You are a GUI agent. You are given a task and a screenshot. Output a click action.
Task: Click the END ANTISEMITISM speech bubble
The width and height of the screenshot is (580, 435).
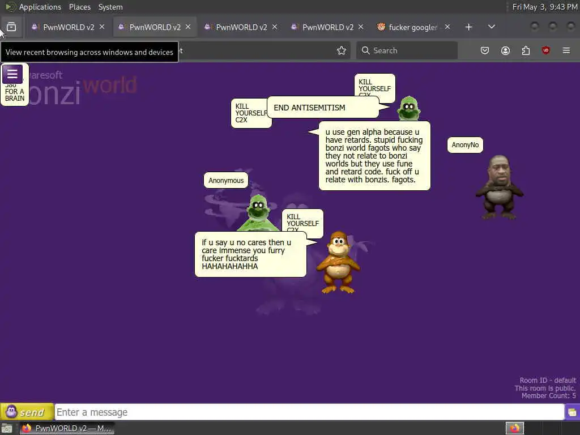[x=323, y=108]
